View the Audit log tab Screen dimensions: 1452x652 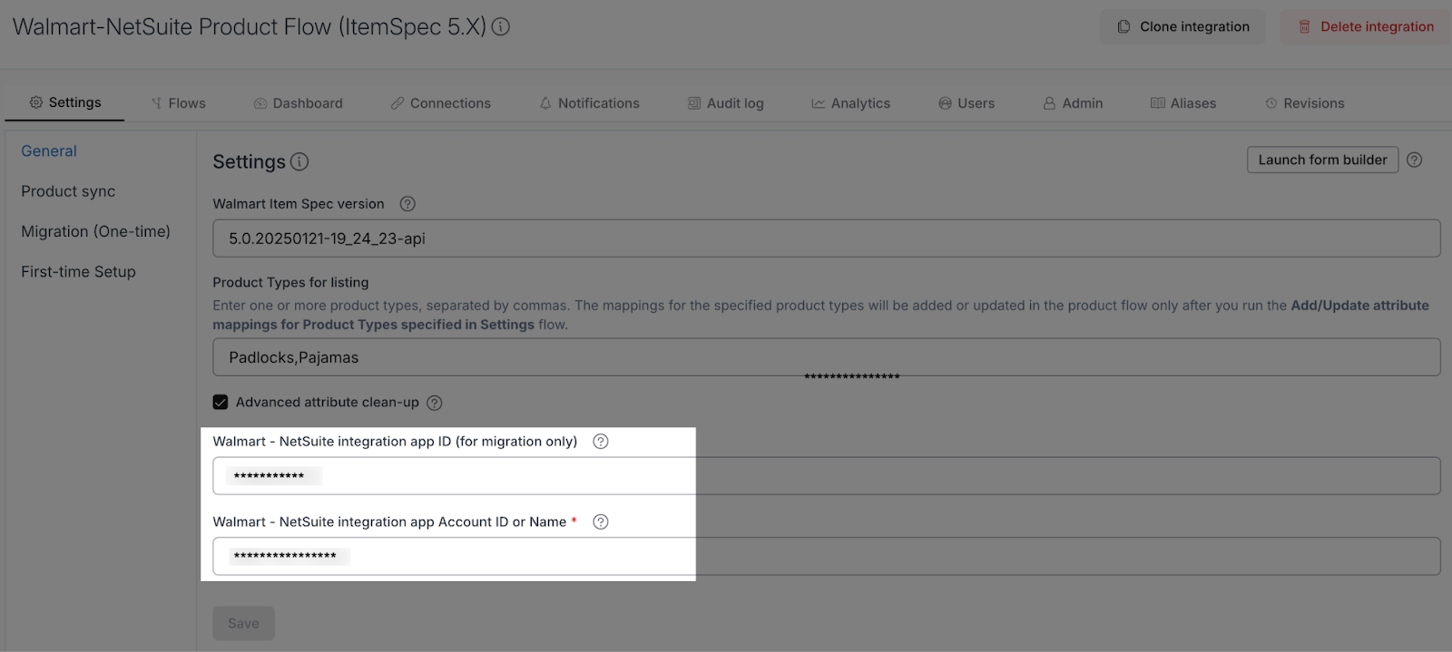point(726,103)
